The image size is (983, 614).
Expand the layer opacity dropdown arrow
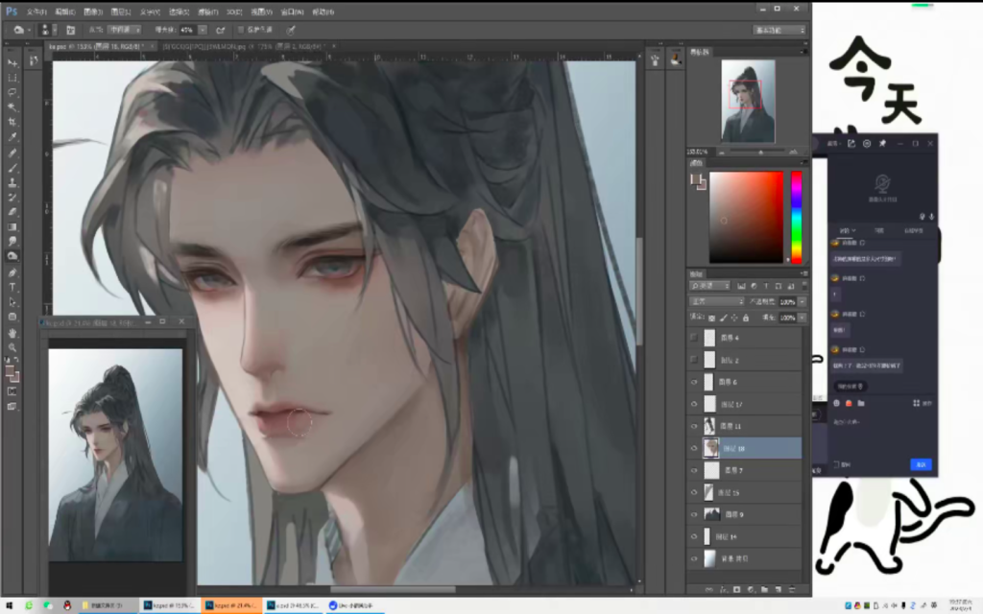point(803,301)
